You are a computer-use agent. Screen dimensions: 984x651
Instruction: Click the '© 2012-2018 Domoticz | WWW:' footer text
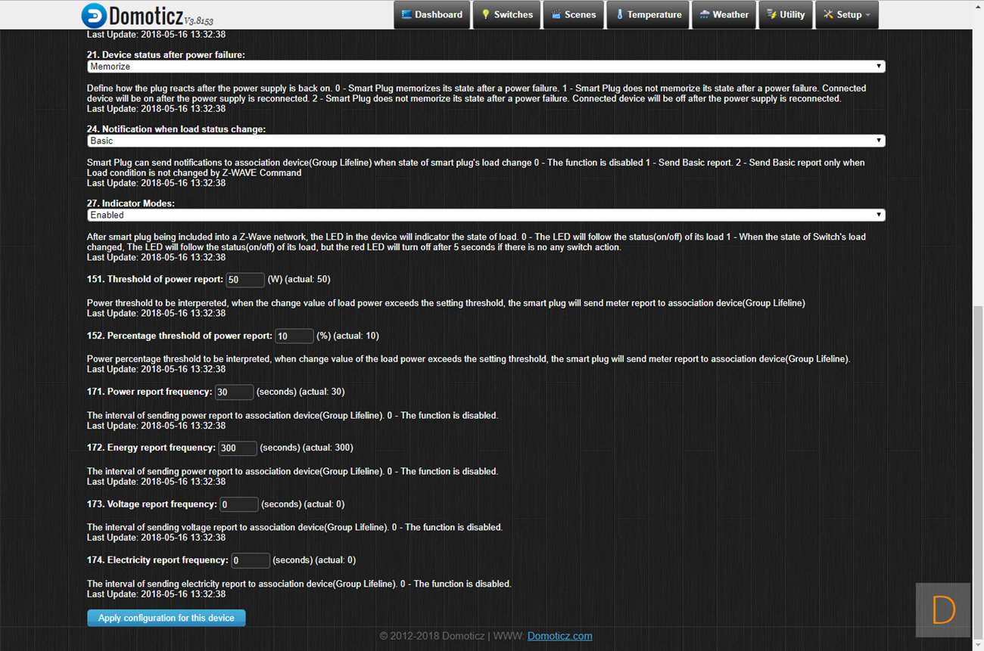click(452, 636)
